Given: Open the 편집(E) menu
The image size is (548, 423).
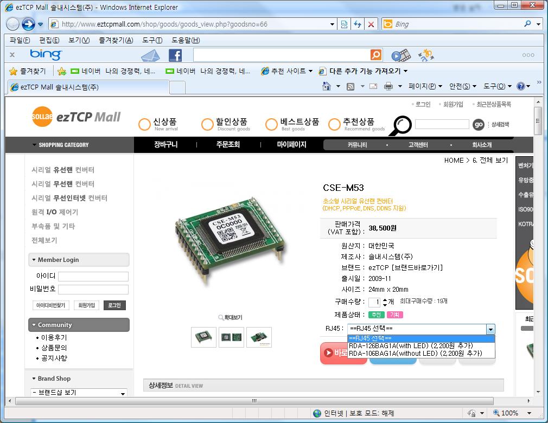Looking at the screenshot, I should point(49,40).
